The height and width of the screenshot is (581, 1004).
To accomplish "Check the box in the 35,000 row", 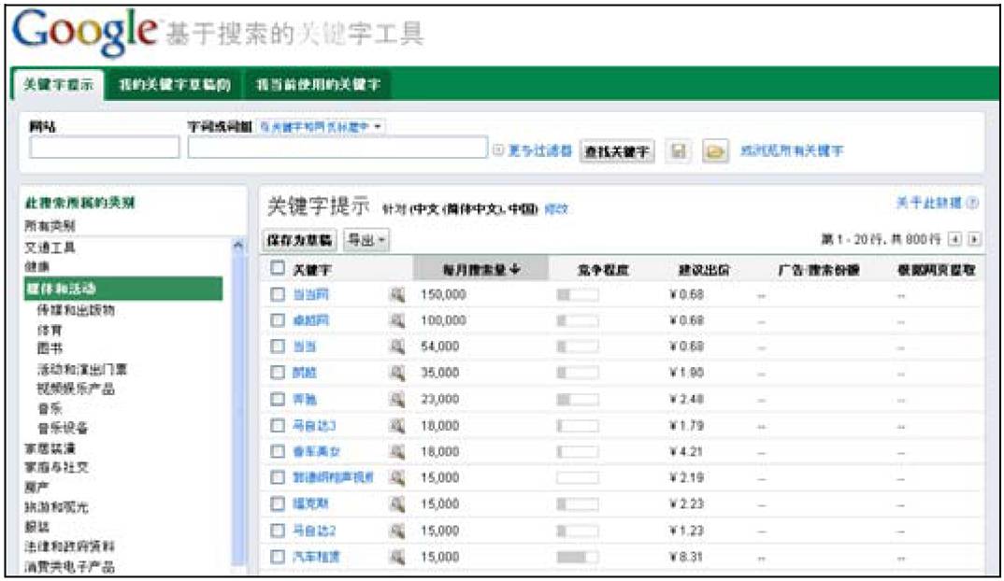I will tap(278, 373).
